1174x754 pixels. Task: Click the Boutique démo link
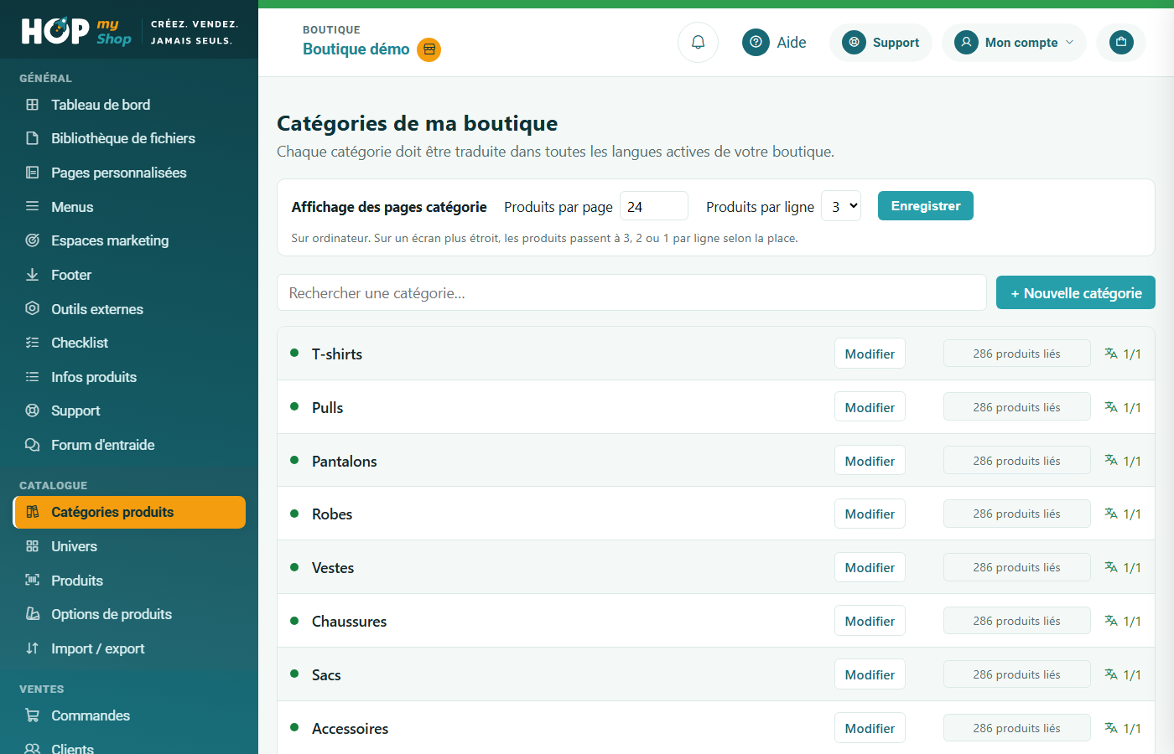tap(356, 49)
